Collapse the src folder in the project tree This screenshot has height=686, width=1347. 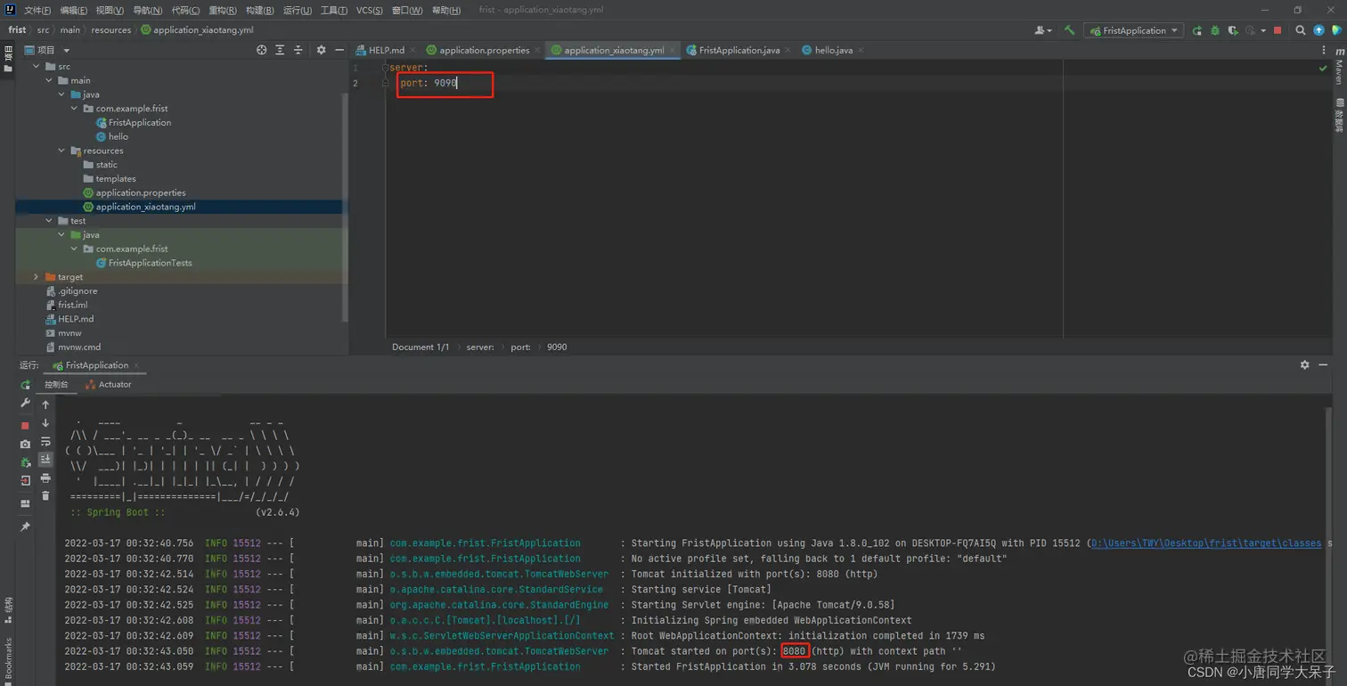pyautogui.click(x=37, y=67)
